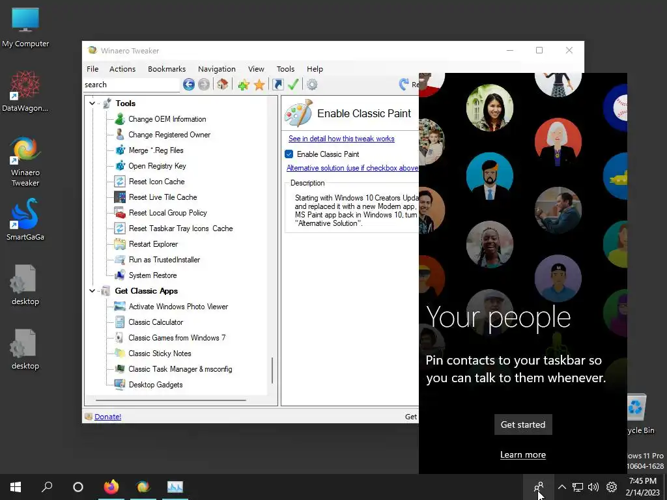Click the Reset Local Group Policy icon

point(120,213)
